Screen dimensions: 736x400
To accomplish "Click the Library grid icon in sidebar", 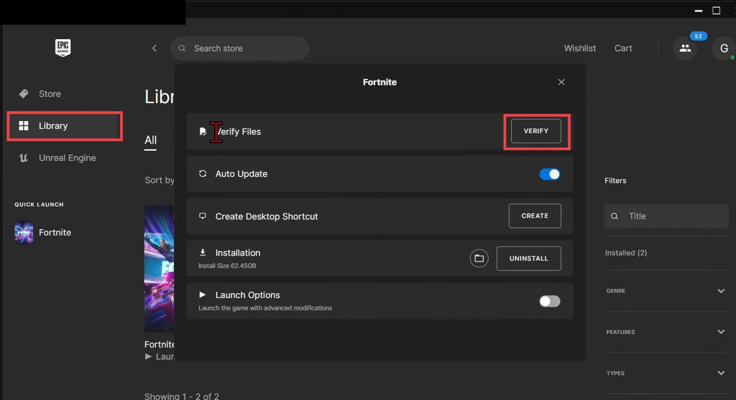I will (24, 126).
